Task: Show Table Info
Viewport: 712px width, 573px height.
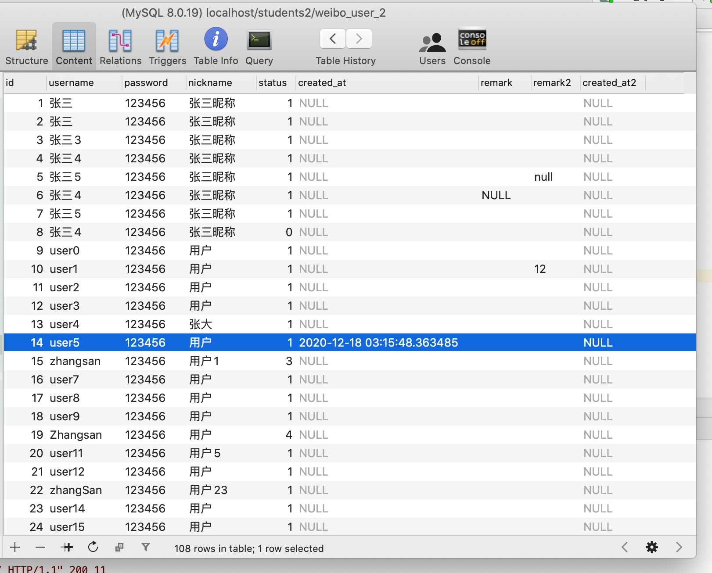Action: 216,47
